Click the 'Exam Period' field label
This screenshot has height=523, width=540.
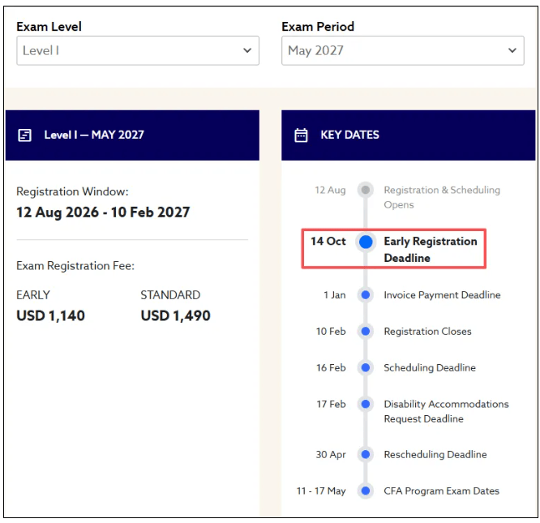(x=318, y=27)
